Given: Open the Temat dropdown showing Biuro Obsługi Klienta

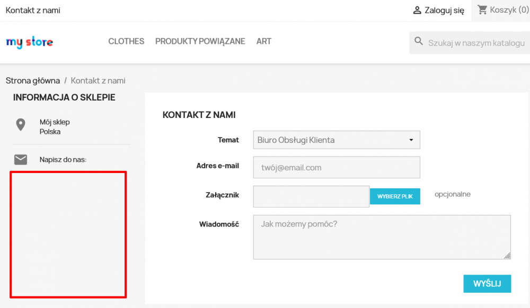Looking at the screenshot, I should click(x=337, y=140).
